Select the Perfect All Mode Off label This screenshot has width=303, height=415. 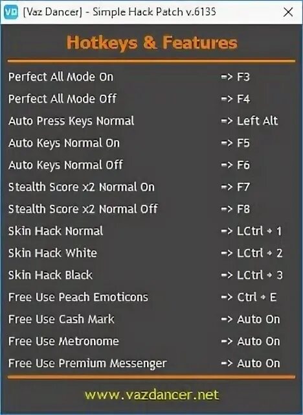point(62,99)
